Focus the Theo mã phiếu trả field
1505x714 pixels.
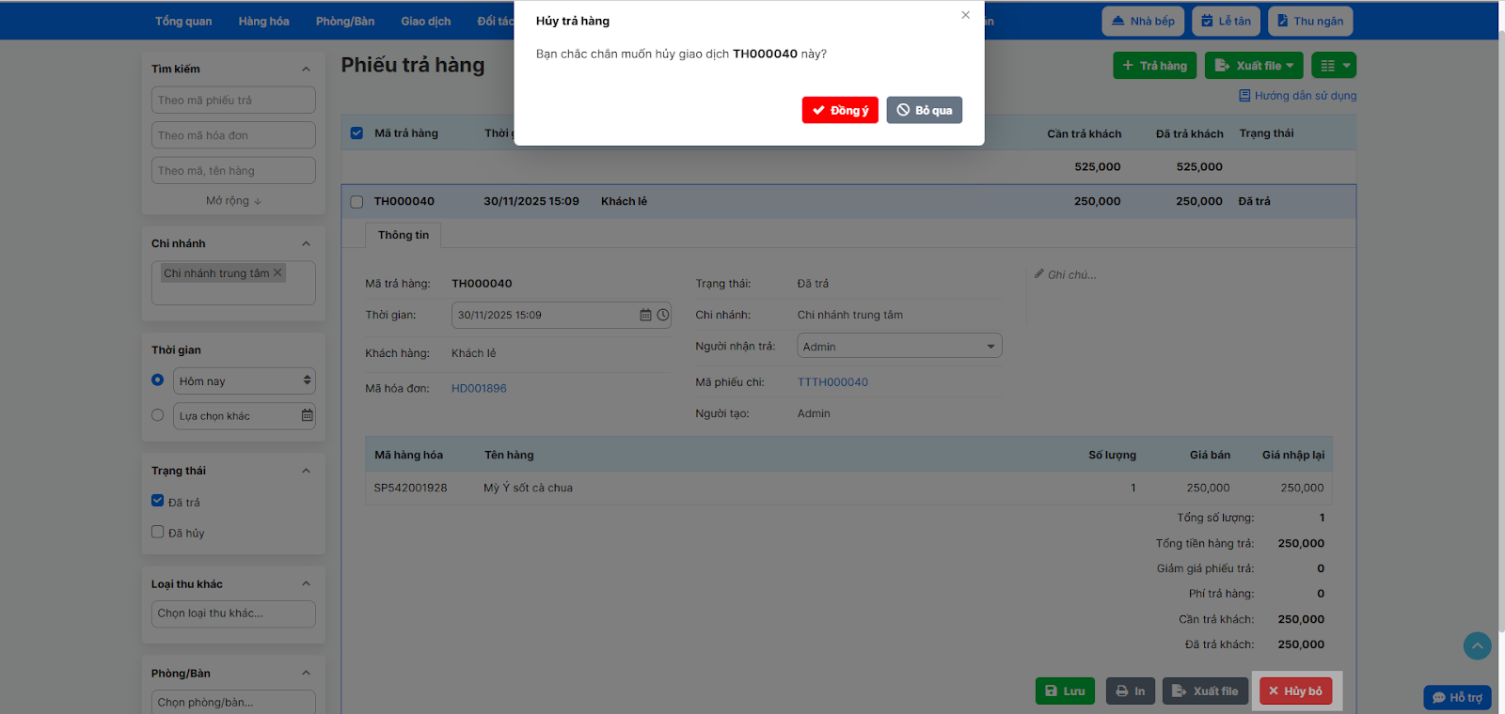coord(233,100)
